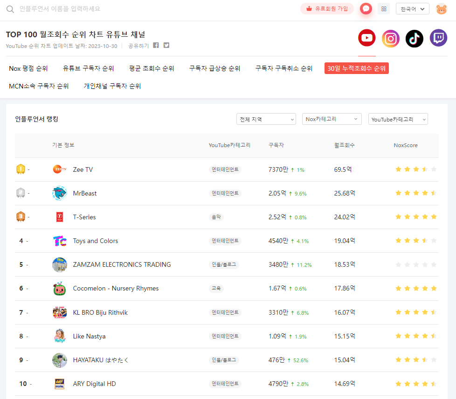Focus the influencer name search field
This screenshot has width=456, height=399.
coord(60,9)
